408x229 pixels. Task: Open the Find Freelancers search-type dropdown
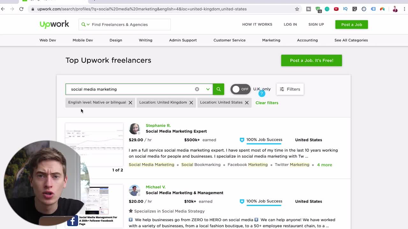pos(85,24)
